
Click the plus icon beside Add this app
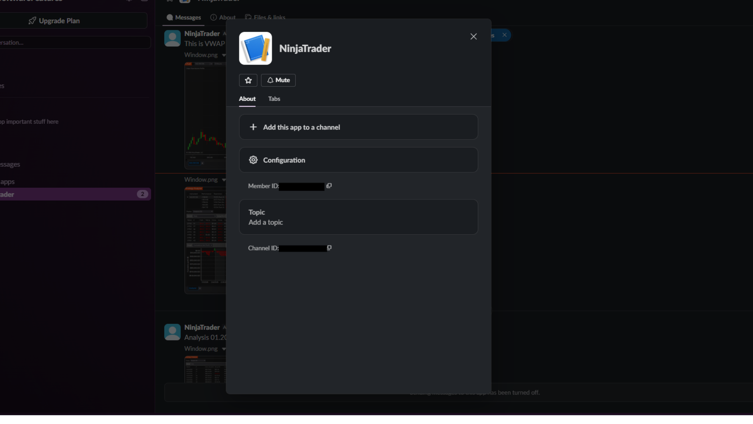tap(253, 127)
